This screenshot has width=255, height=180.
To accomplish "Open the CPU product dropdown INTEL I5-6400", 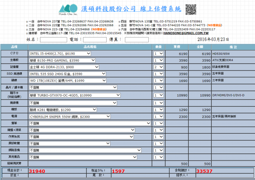I will tap(60, 54).
